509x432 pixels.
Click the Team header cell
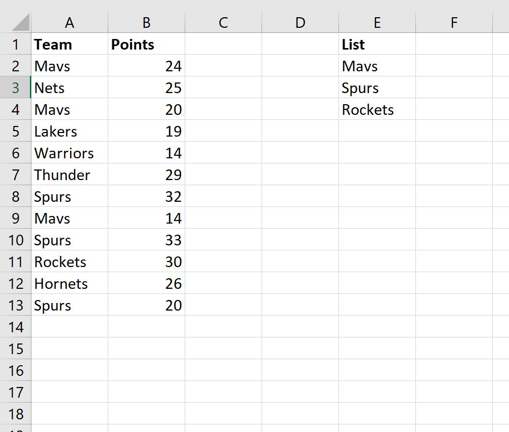click(69, 44)
